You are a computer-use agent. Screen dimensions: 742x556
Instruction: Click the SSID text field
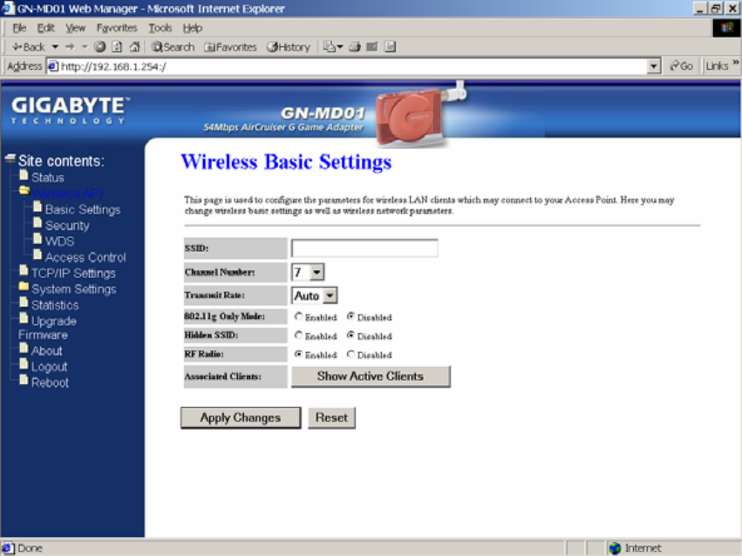[x=364, y=248]
